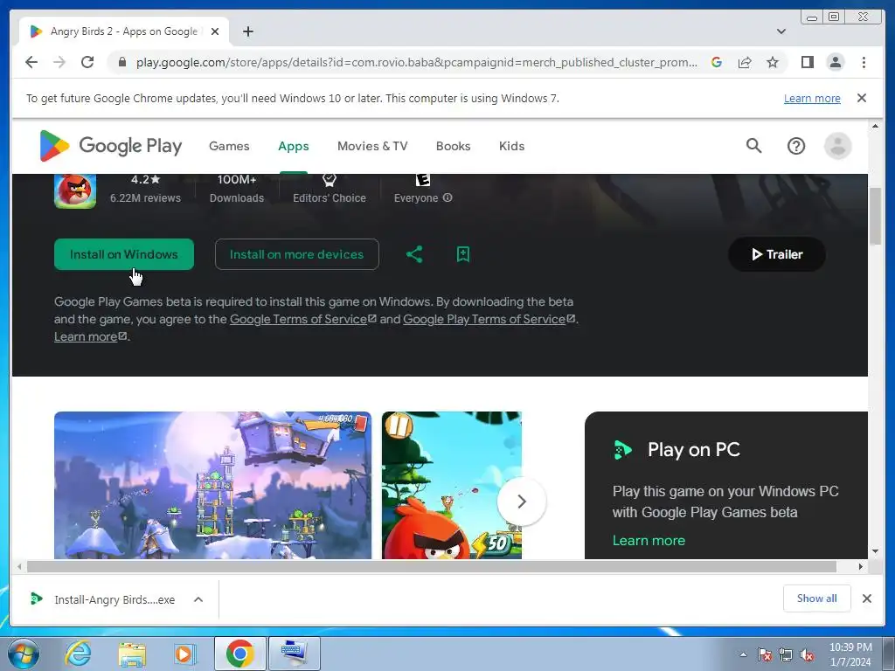The image size is (895, 671).
Task: Click Play on PC controller icon
Action: pos(622,450)
